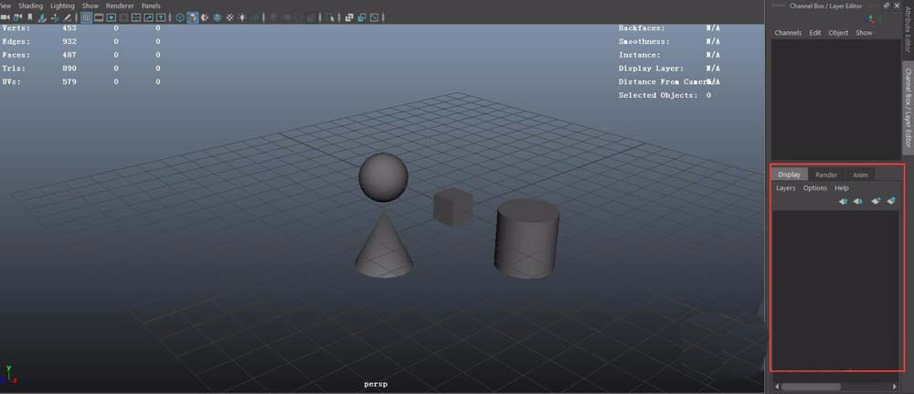The height and width of the screenshot is (394, 914).
Task: Click the layer editor horizontal scrollbar
Action: click(x=823, y=387)
